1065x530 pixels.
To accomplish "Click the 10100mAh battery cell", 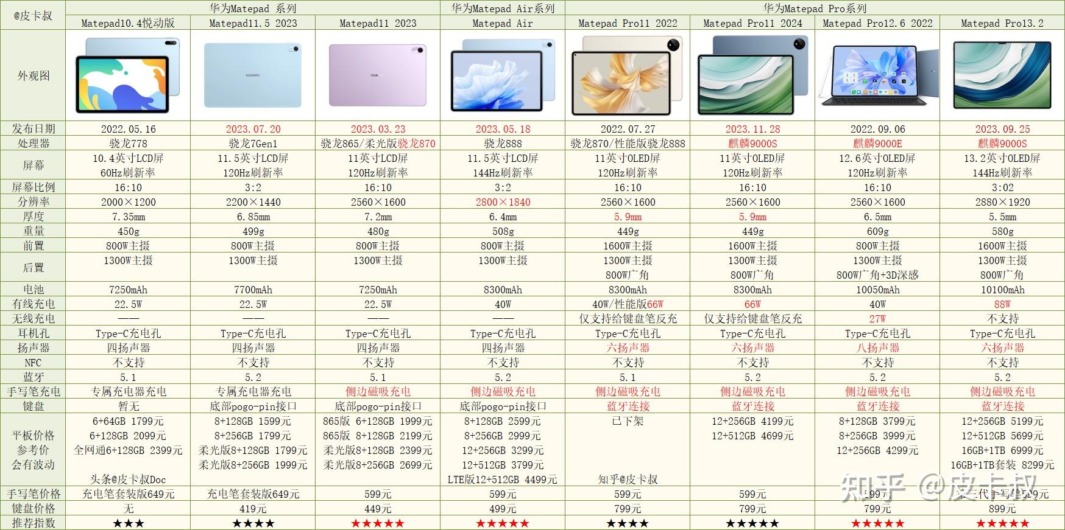I will click(x=1002, y=290).
